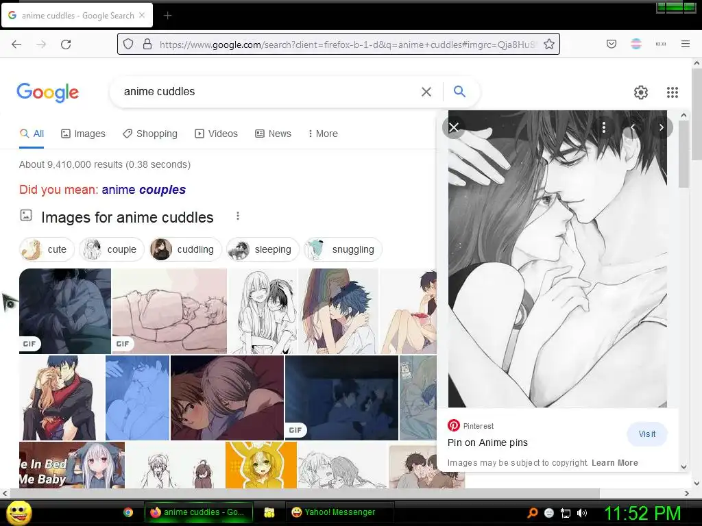Image resolution: width=702 pixels, height=526 pixels.
Task: Open Google settings gear icon
Action: (641, 92)
